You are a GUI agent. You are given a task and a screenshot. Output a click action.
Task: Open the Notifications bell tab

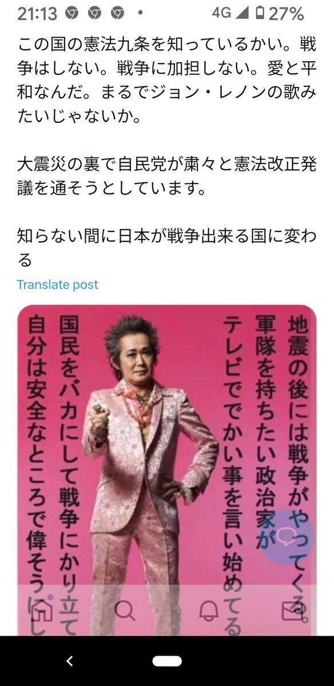tap(209, 611)
